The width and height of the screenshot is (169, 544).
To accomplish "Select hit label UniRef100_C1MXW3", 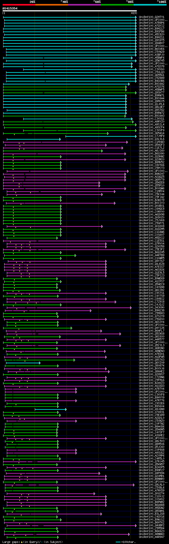I will pos(152,142).
